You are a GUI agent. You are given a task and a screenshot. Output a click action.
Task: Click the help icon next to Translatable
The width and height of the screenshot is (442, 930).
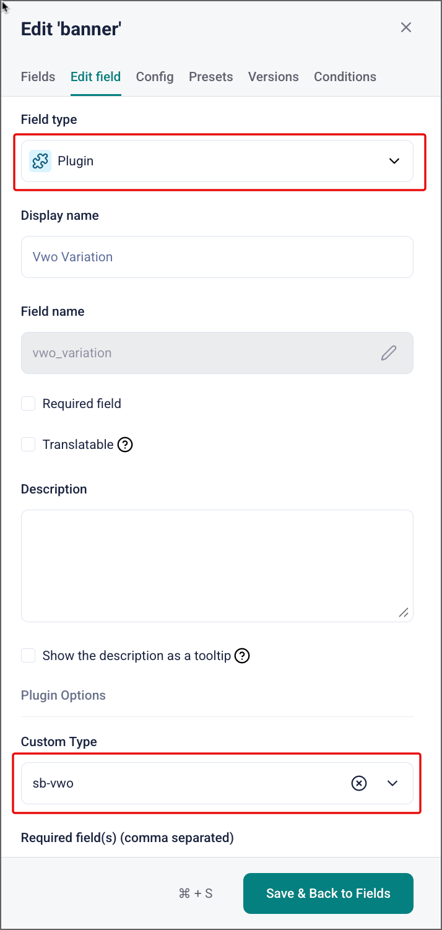125,445
